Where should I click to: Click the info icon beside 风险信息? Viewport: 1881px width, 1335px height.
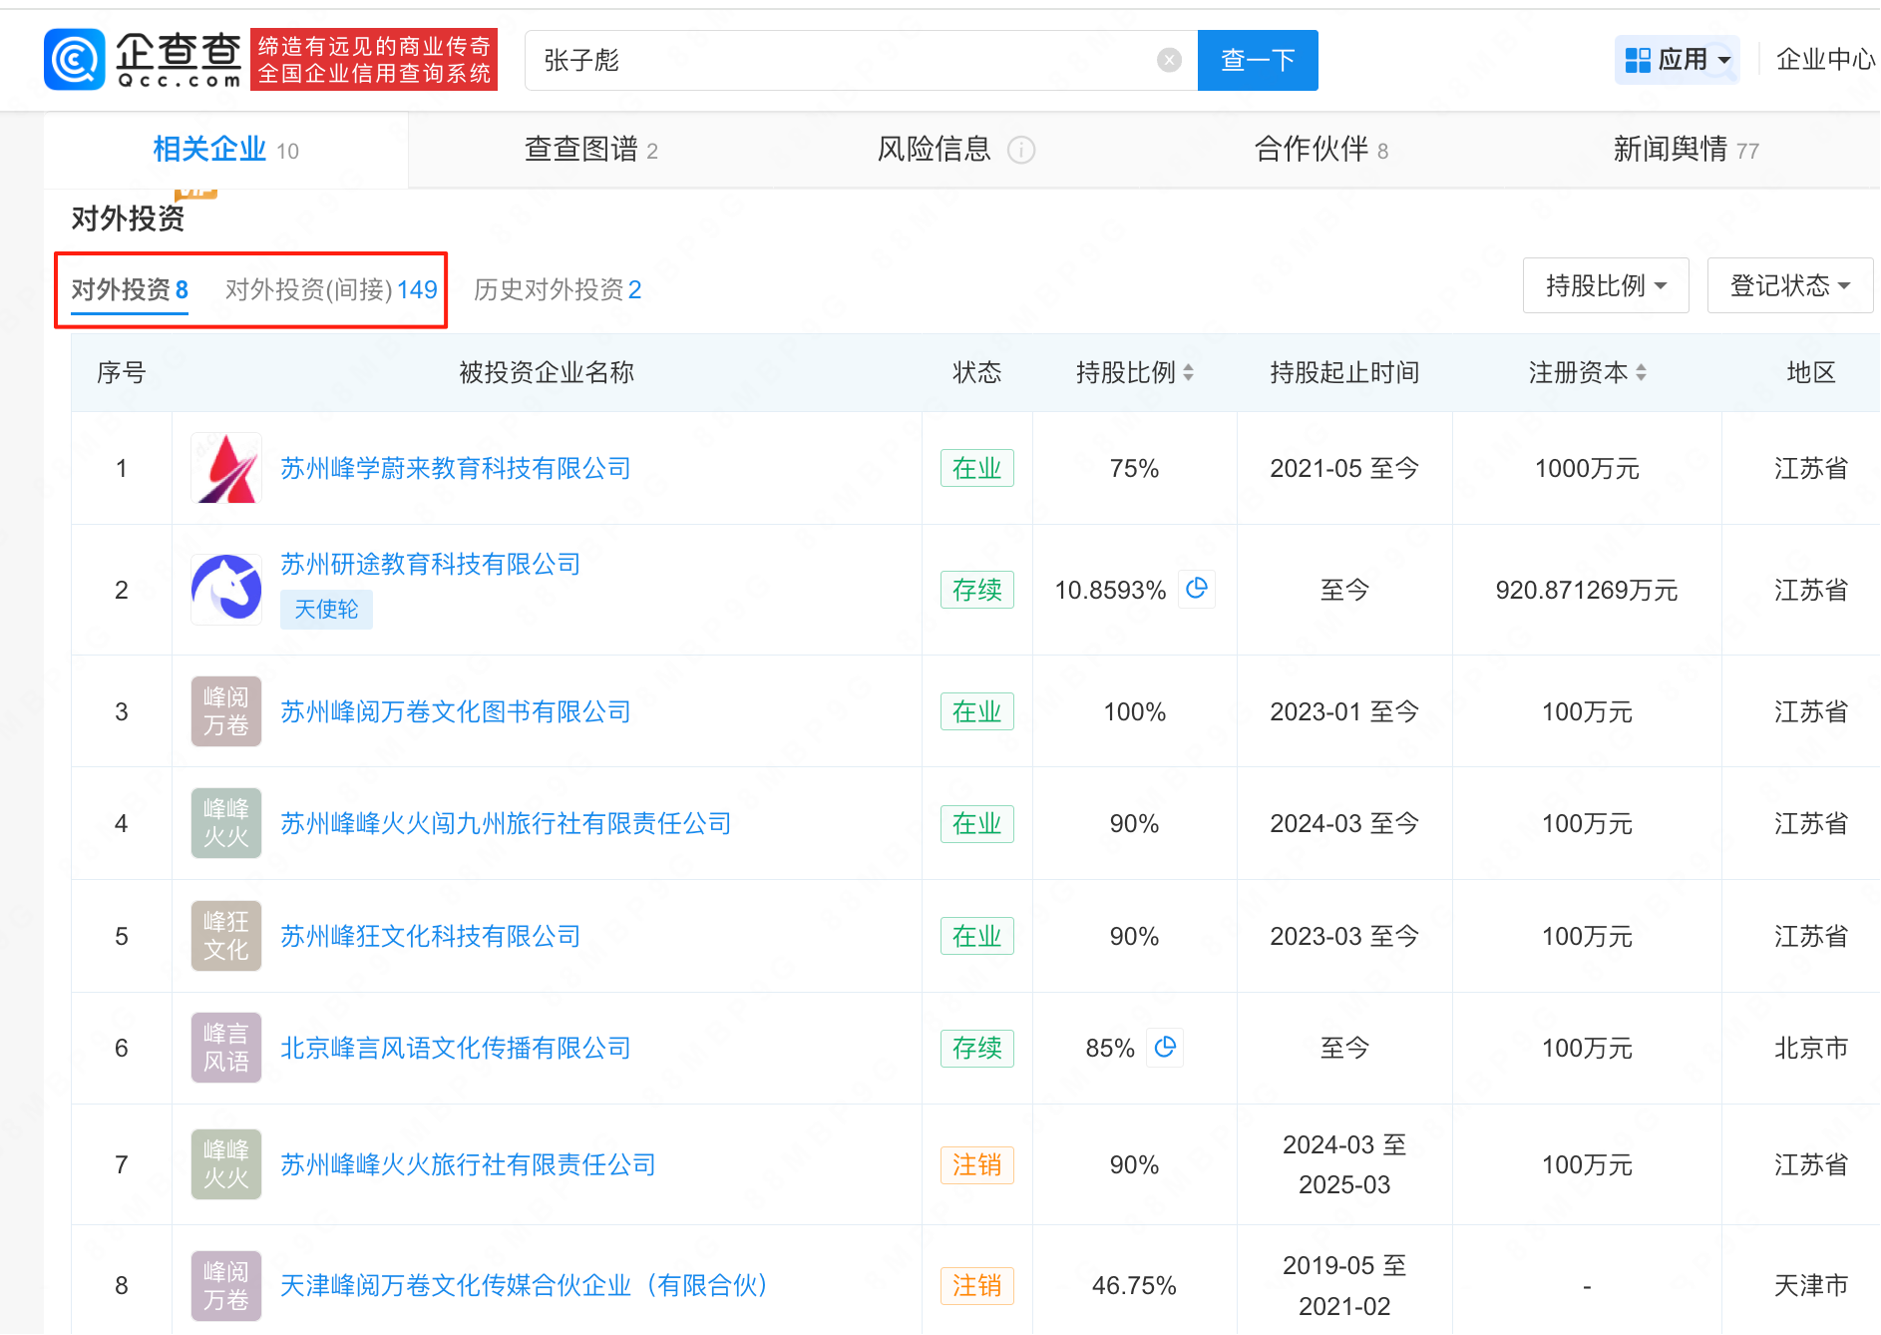(1021, 150)
